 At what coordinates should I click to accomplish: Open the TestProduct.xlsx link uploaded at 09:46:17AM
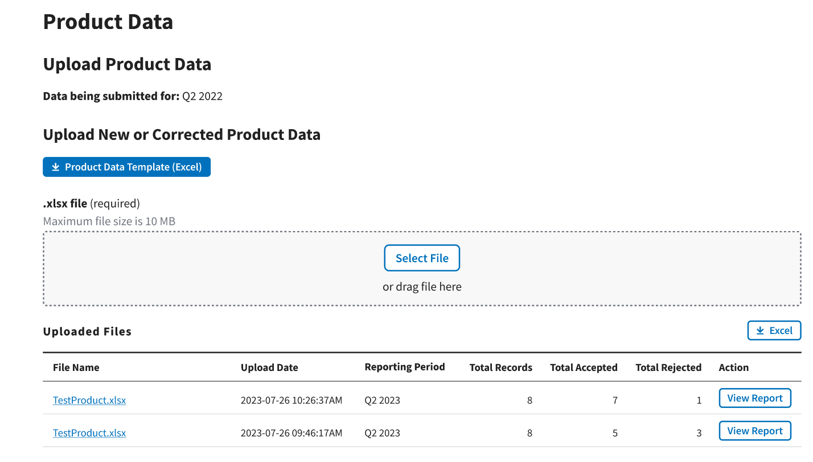89,433
